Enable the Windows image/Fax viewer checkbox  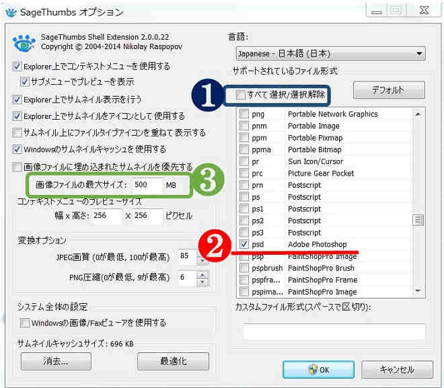[26, 323]
